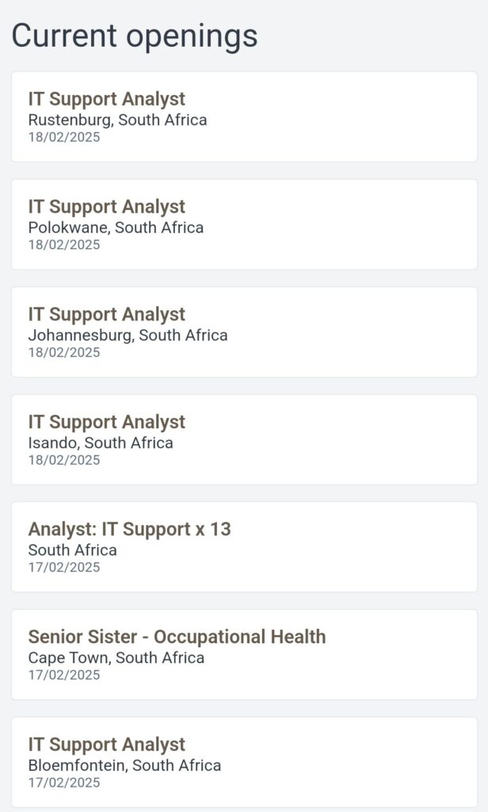
Task: Click the location under Analyst: IT Support x 13
Action: pos(72,550)
